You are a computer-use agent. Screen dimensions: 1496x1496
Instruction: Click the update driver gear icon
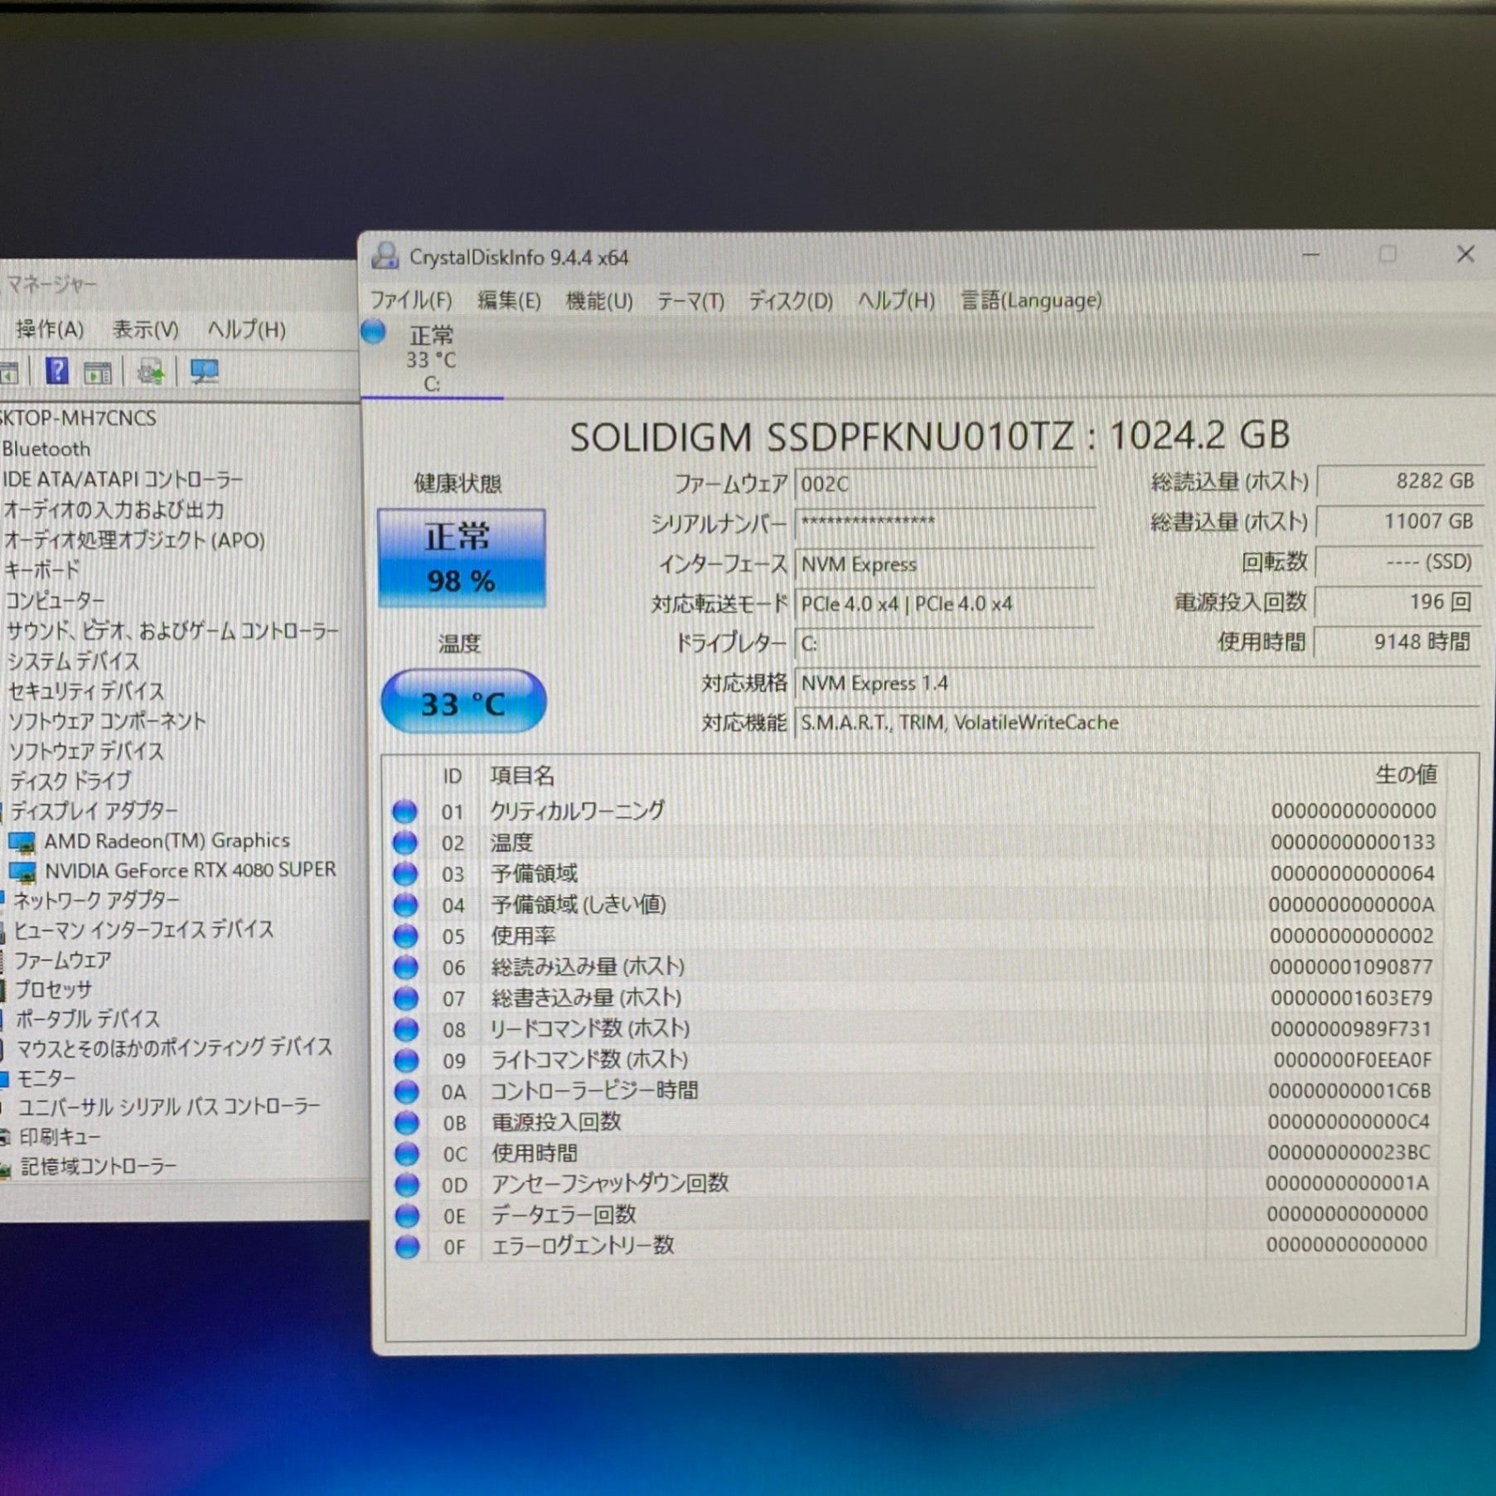coord(151,372)
